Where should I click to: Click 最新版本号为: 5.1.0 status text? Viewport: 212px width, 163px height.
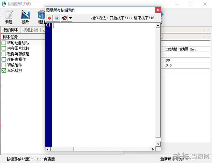click(x=178, y=159)
